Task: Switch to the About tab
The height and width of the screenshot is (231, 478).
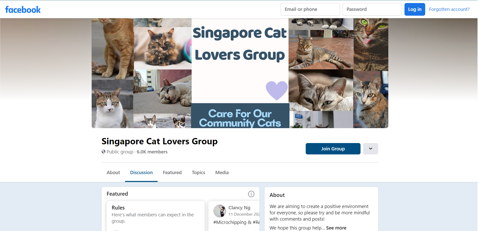Action: (x=113, y=172)
